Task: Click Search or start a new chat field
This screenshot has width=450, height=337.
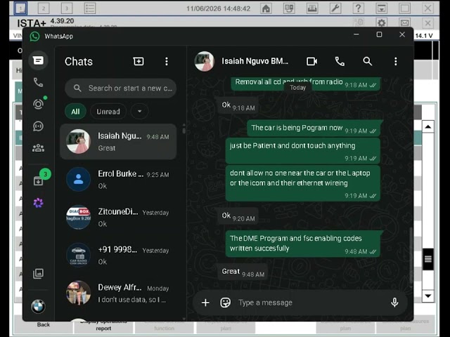Action: (x=120, y=88)
